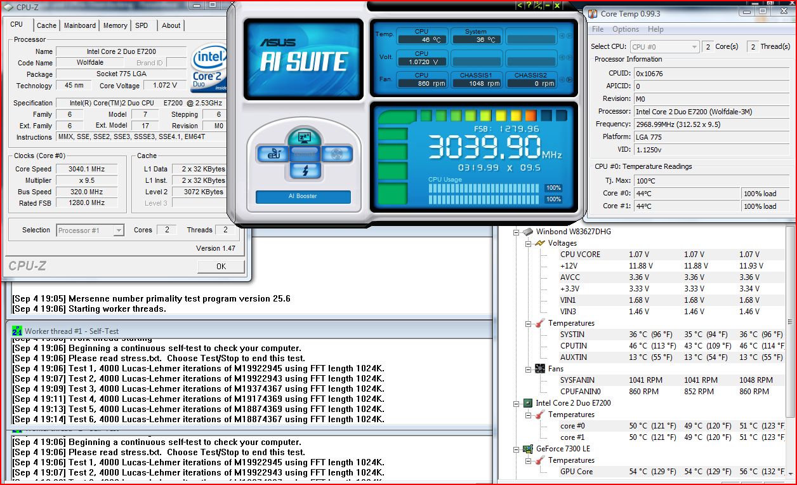Collapse the Intel Core 2 Duo E7200 node
The image size is (797, 485).
516,403
